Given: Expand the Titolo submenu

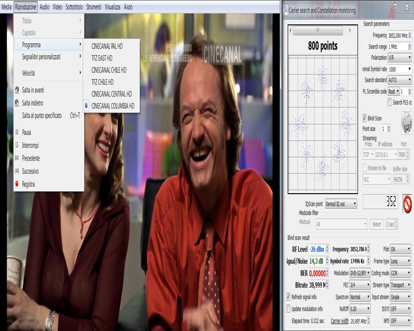Looking at the screenshot, I should pos(49,21).
